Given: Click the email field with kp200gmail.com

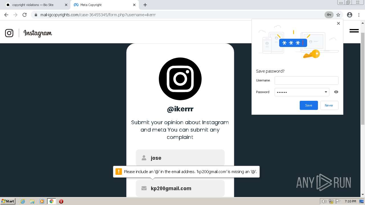Looking at the screenshot, I should [x=180, y=188].
